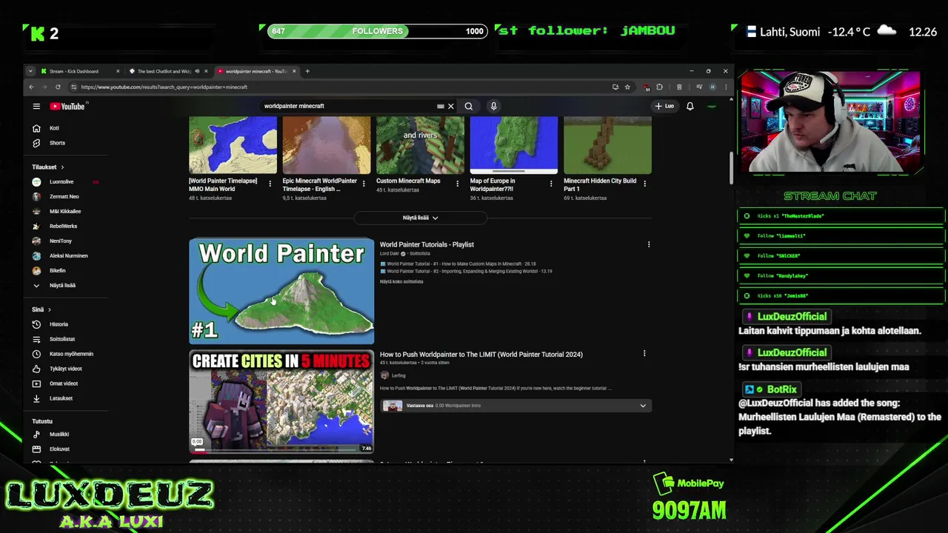The image size is (948, 533).
Task: Click the Musiikki note icon
Action: (x=36, y=435)
